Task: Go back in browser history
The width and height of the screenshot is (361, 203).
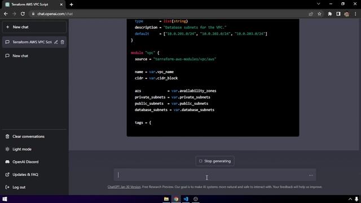Action: [6, 14]
